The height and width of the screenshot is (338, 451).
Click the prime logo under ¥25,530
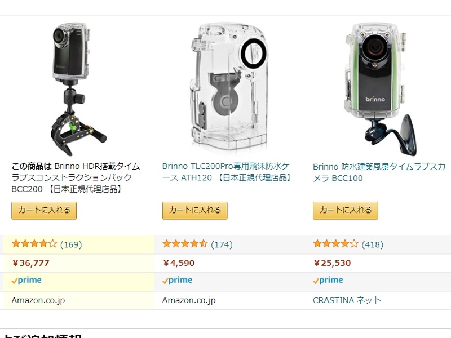[328, 280]
